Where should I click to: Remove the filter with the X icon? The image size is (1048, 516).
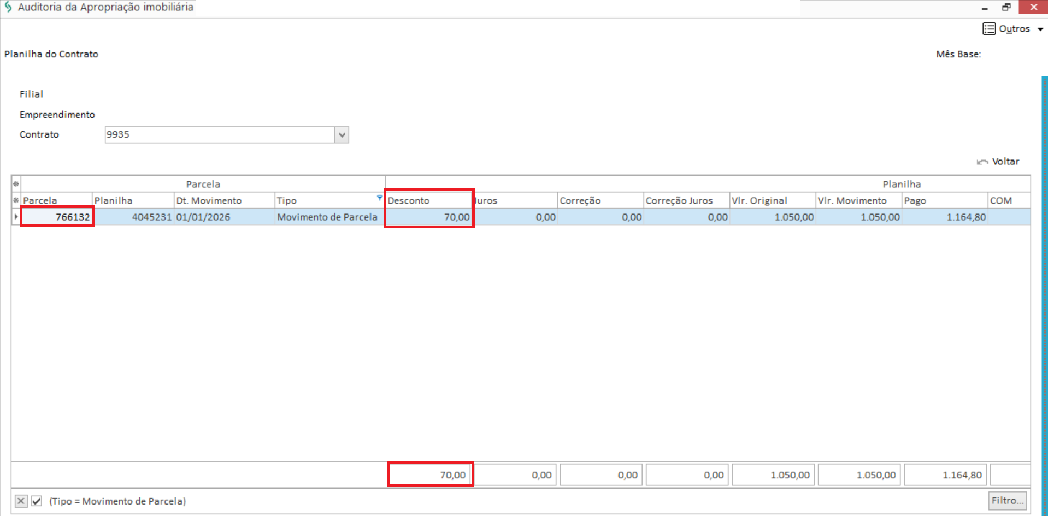[x=21, y=501]
